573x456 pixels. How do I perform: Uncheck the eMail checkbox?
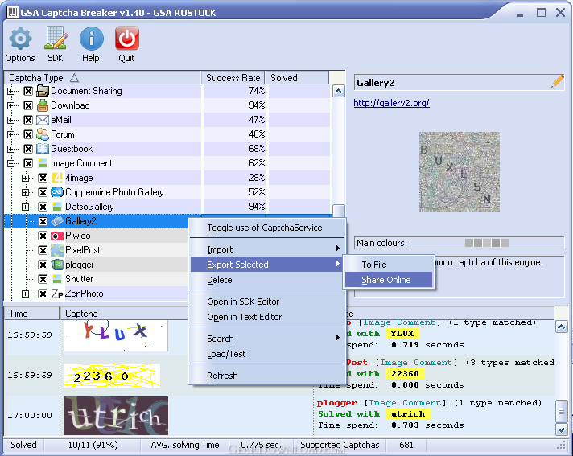[28, 120]
